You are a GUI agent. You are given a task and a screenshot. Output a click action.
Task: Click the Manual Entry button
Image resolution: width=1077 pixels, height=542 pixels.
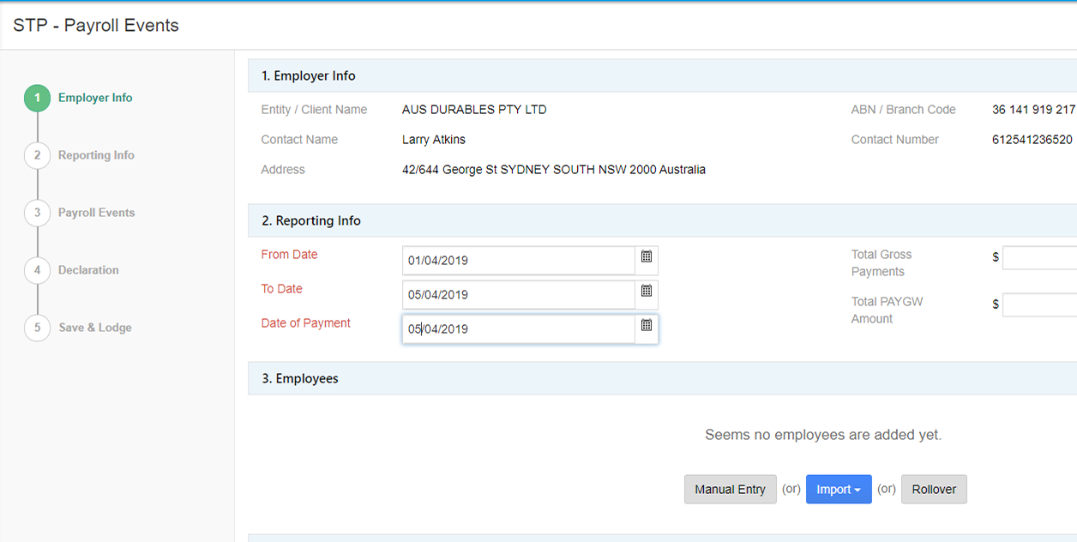730,490
